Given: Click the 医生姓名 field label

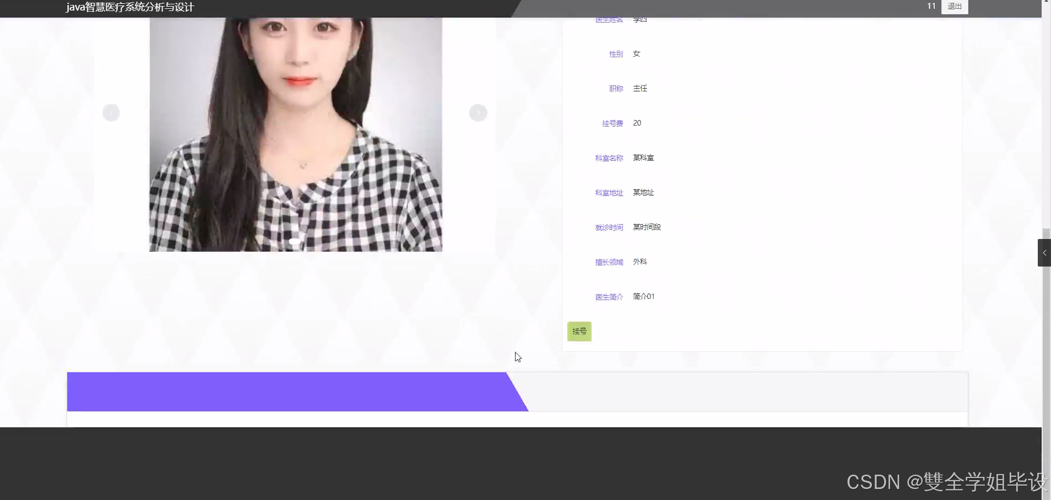Looking at the screenshot, I should (x=608, y=19).
